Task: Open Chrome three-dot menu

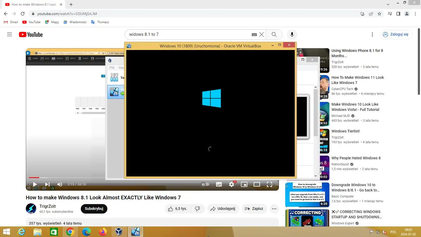Action: coord(415,14)
